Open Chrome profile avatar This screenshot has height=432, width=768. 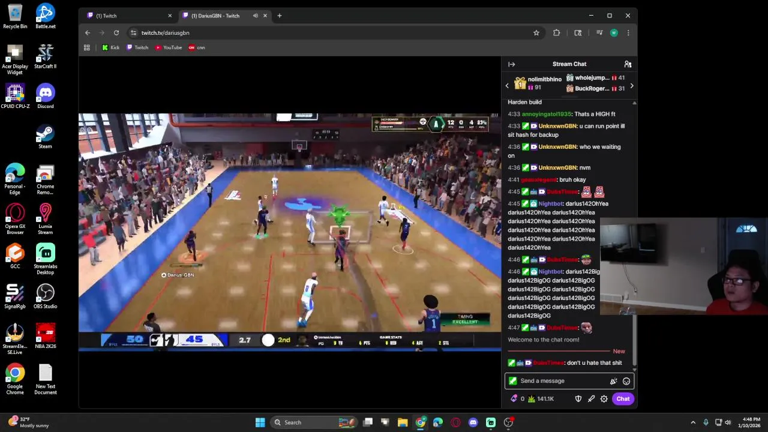(x=614, y=33)
